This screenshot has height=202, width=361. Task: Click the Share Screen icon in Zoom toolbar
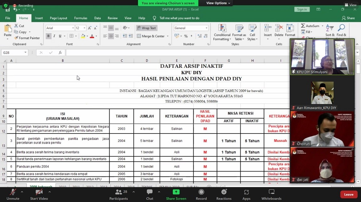click(x=176, y=192)
